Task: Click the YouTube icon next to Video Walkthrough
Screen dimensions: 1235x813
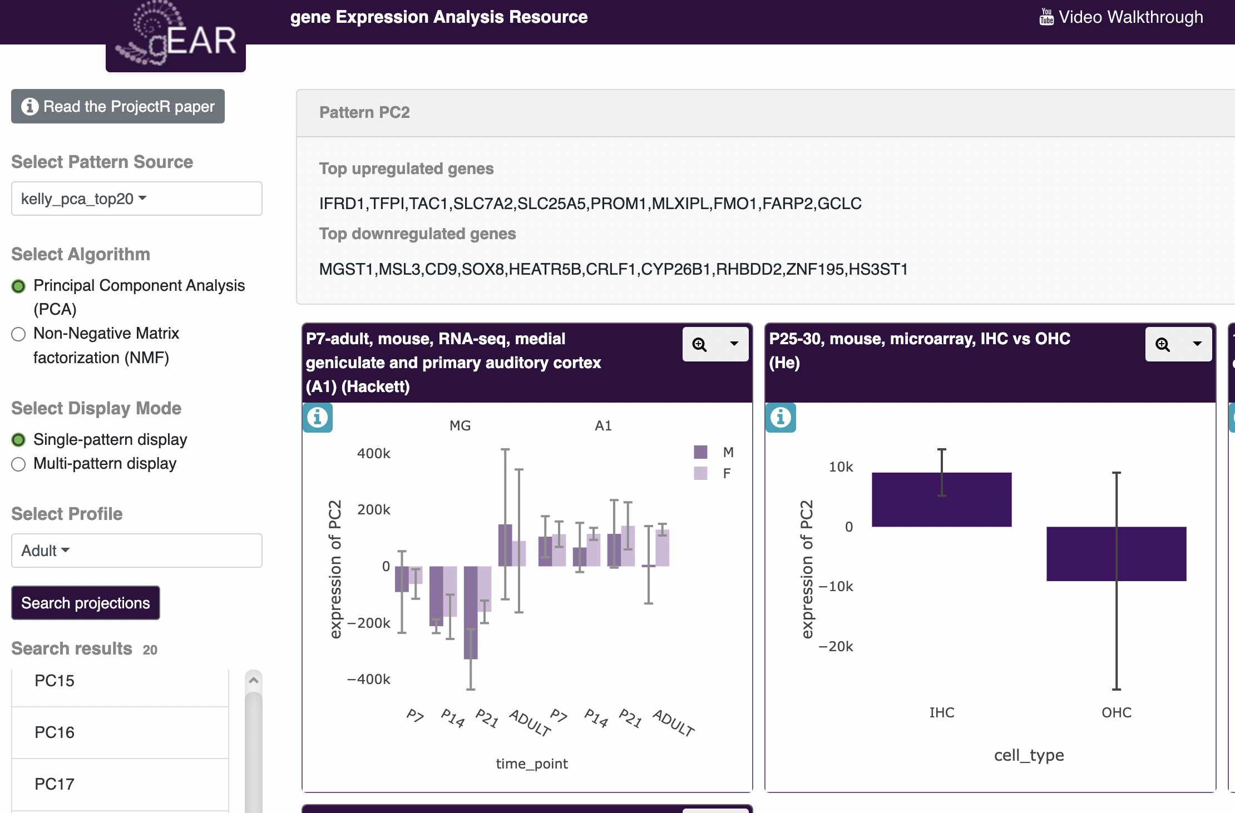Action: 1046,17
